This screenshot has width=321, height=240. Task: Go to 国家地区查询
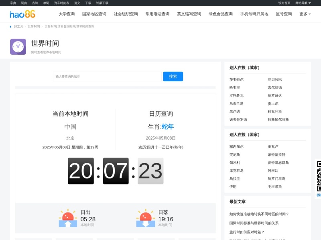tap(94, 14)
